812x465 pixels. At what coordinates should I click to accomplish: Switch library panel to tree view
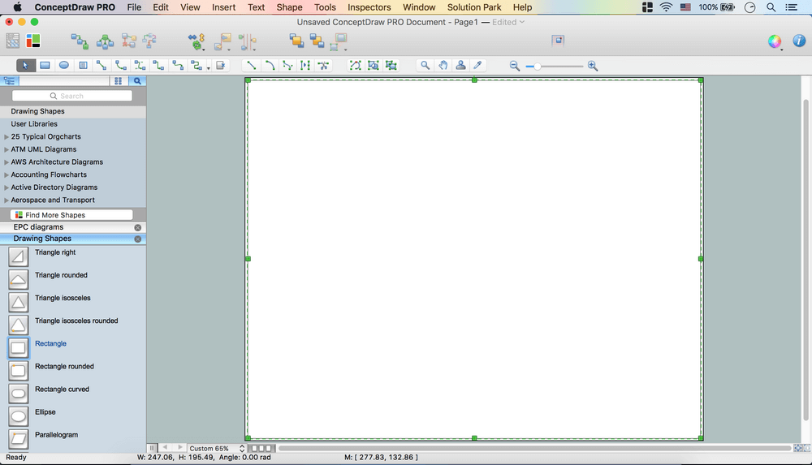[x=9, y=81]
